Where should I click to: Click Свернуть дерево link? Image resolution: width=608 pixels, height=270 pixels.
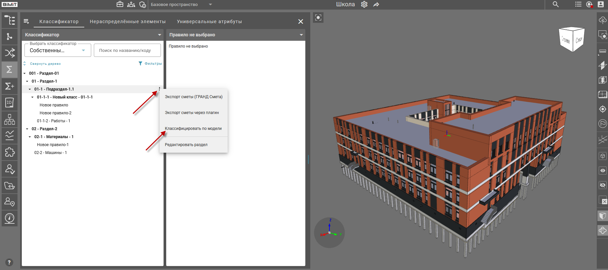coord(45,64)
